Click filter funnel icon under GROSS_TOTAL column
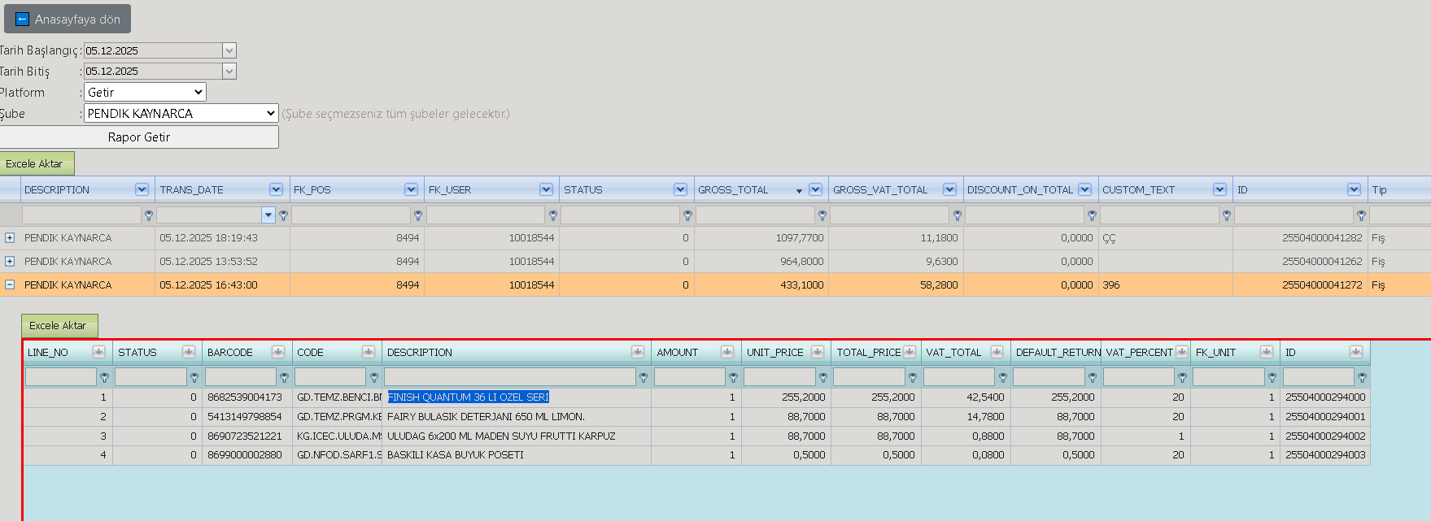 point(822,215)
